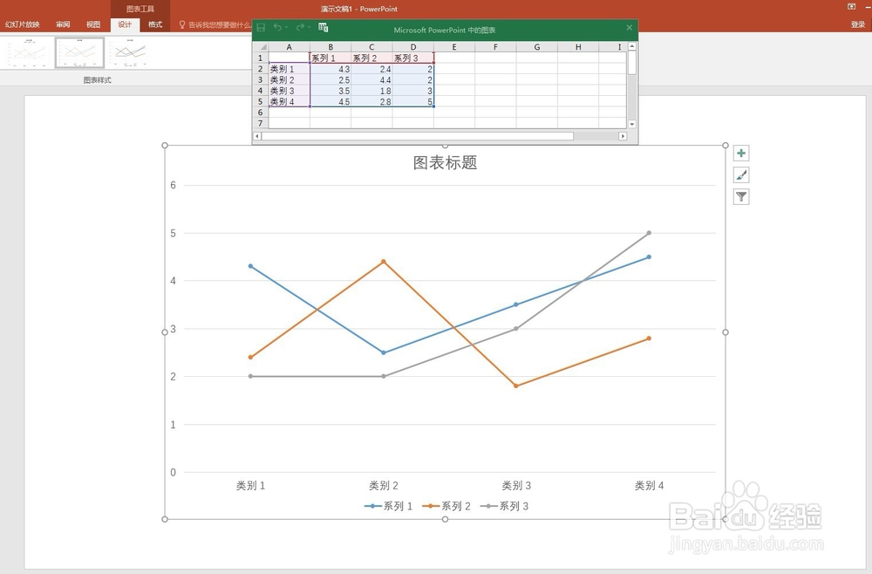The width and height of the screenshot is (872, 574).
Task: Select 系列 3 legend entry
Action: coord(504,506)
